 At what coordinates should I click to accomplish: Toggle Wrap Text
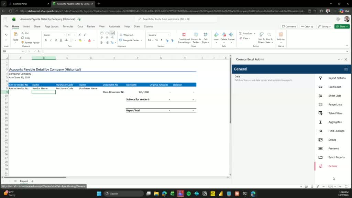126,35
